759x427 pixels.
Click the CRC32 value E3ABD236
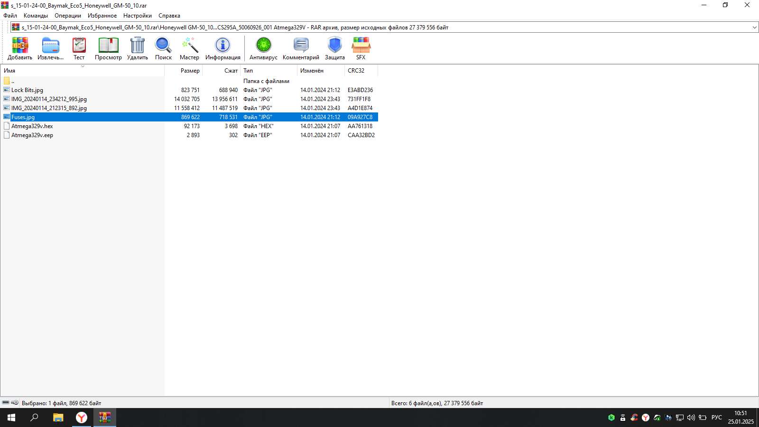pyautogui.click(x=360, y=90)
